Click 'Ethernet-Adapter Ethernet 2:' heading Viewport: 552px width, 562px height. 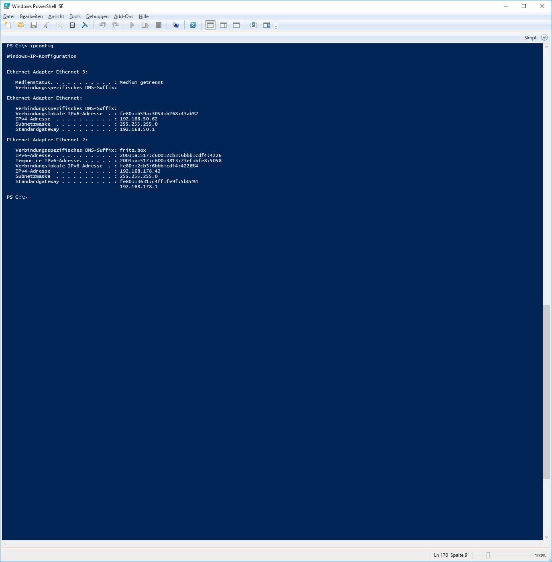(x=47, y=140)
